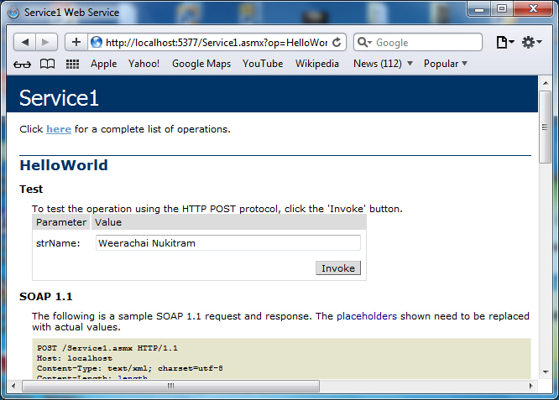
Task: Expand the Popular bookmarks folder
Action: click(x=446, y=64)
